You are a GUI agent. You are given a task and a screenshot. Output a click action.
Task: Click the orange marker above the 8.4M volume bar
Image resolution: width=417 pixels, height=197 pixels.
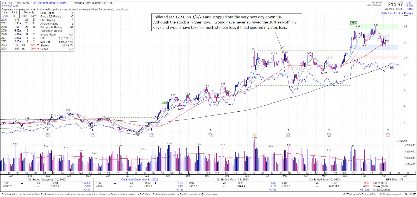click(x=255, y=135)
